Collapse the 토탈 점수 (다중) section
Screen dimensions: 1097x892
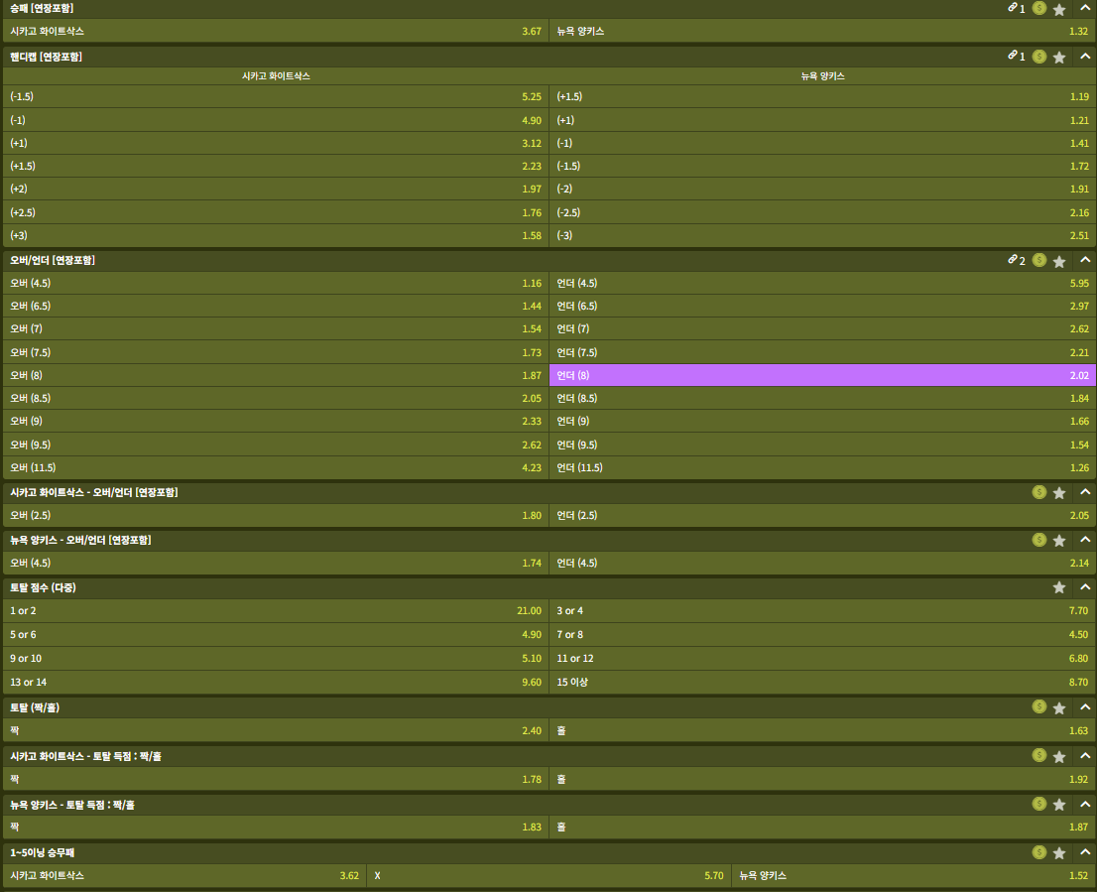(x=1085, y=586)
